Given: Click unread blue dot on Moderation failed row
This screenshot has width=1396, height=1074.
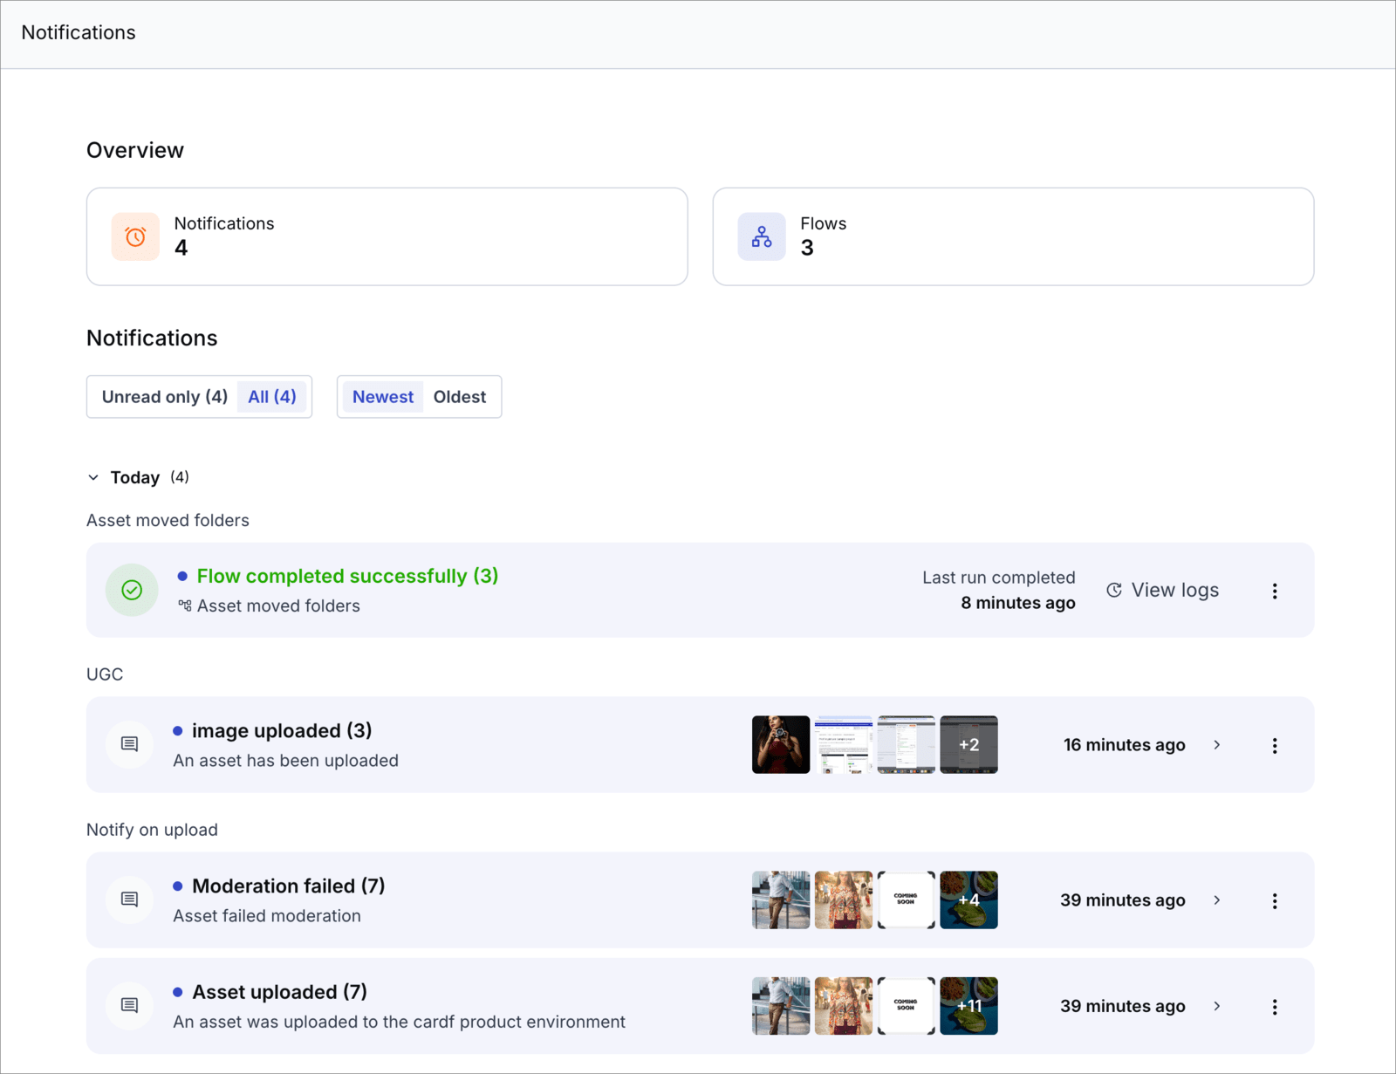Looking at the screenshot, I should tap(178, 886).
